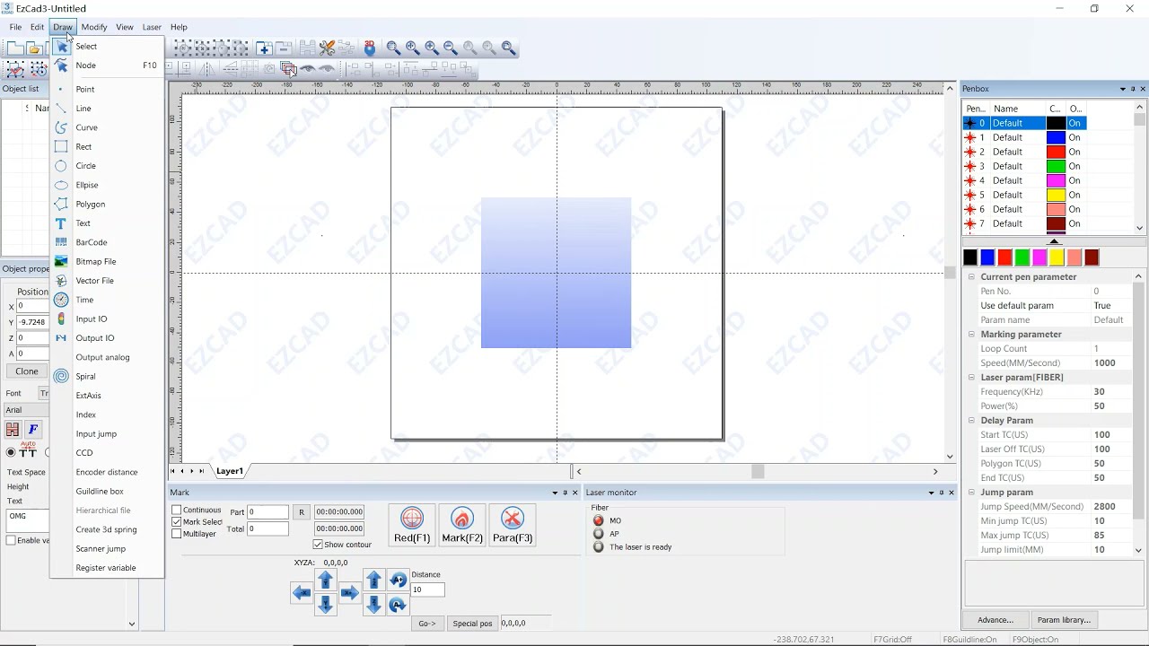Switch to the Layer1 tab
Viewport: 1149px width, 646px height.
[x=229, y=471]
